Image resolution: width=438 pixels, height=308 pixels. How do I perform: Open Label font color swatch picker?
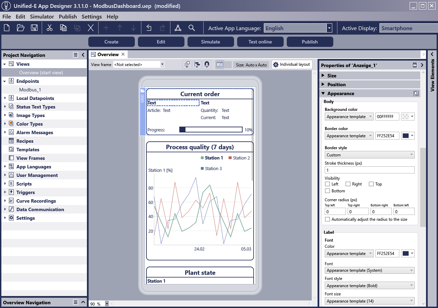408,254
